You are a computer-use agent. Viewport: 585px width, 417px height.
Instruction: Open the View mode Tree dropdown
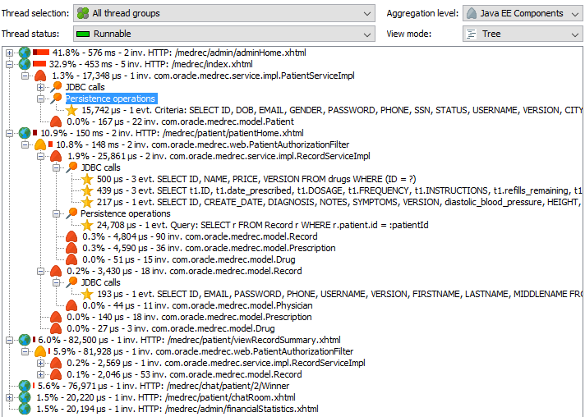(523, 34)
